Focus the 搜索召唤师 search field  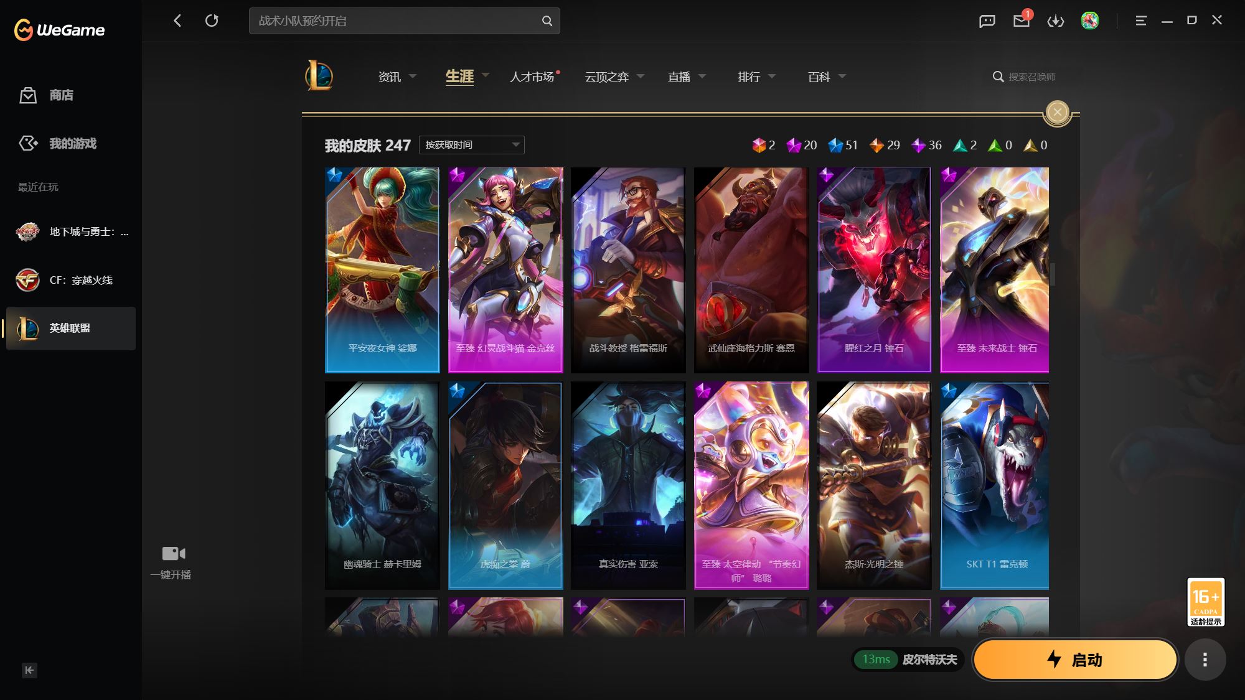click(1033, 77)
